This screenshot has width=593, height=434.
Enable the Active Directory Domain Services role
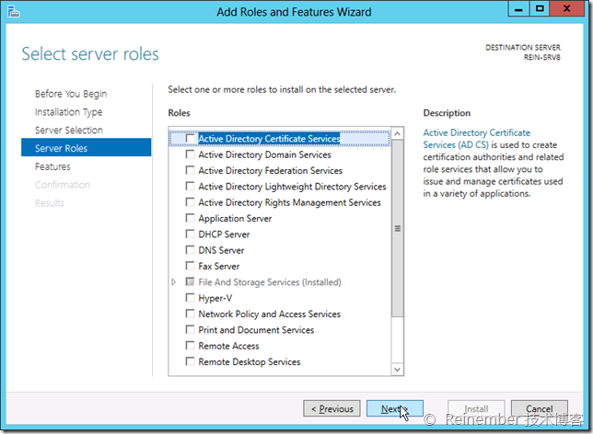[191, 155]
